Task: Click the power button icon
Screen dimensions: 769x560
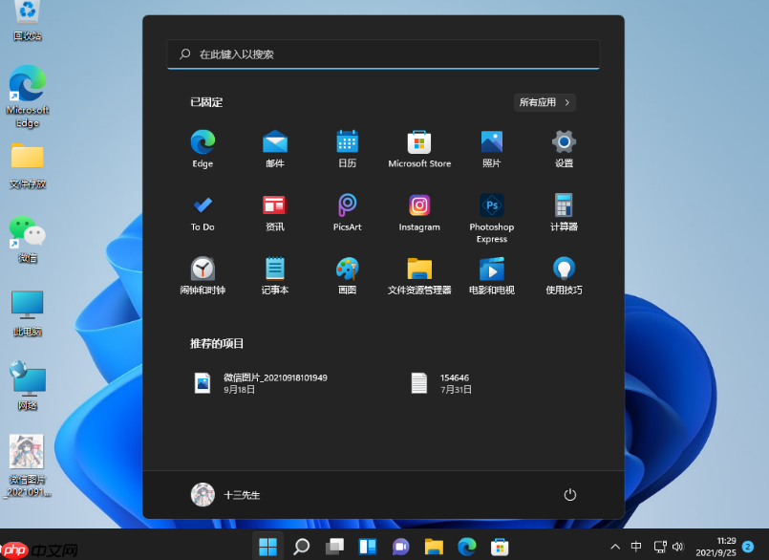Action: [x=569, y=495]
